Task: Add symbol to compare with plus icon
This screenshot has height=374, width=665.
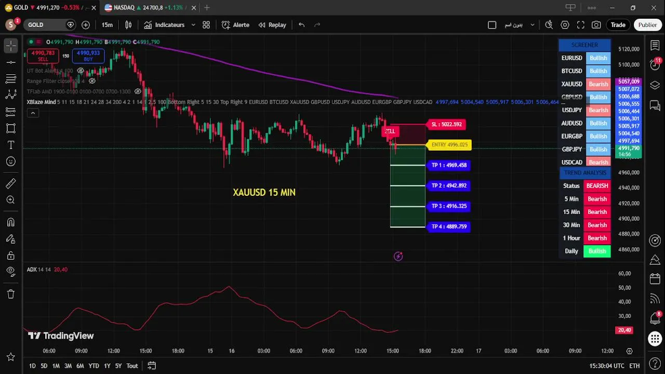Action: [86, 25]
